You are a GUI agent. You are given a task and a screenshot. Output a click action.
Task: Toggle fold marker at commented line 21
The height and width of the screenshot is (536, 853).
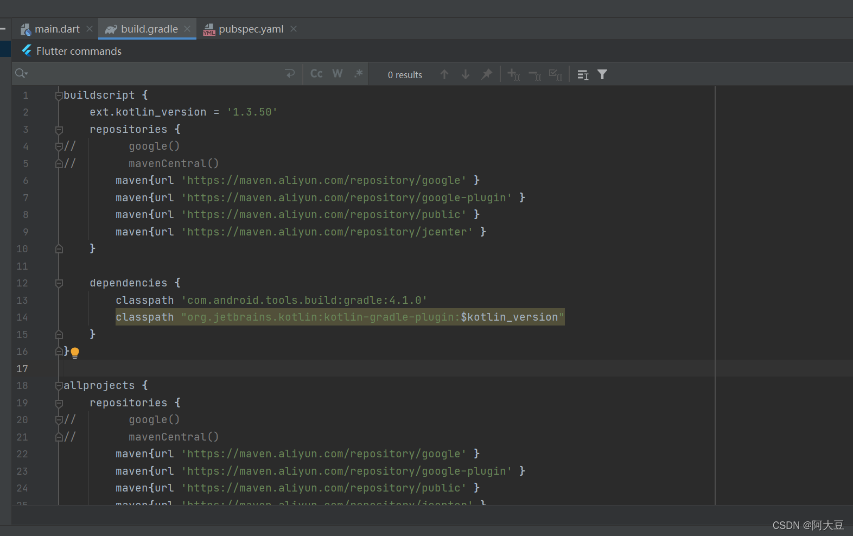click(59, 437)
